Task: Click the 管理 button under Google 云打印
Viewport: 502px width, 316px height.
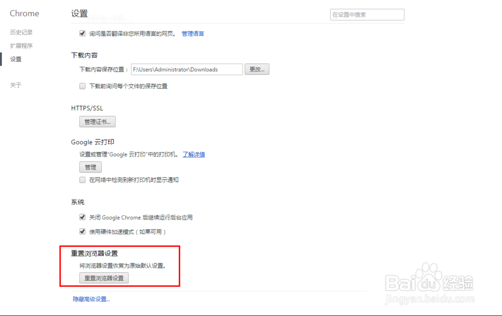Action: 90,167
